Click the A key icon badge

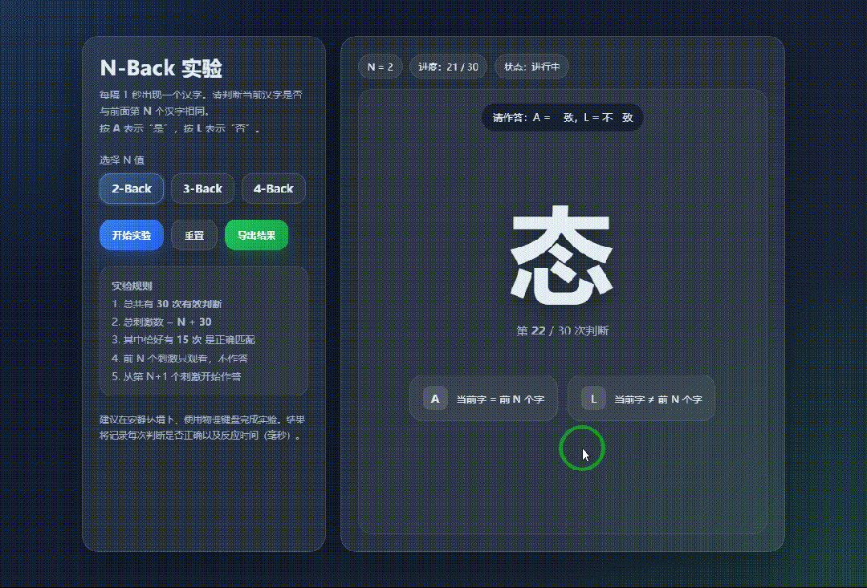click(435, 399)
